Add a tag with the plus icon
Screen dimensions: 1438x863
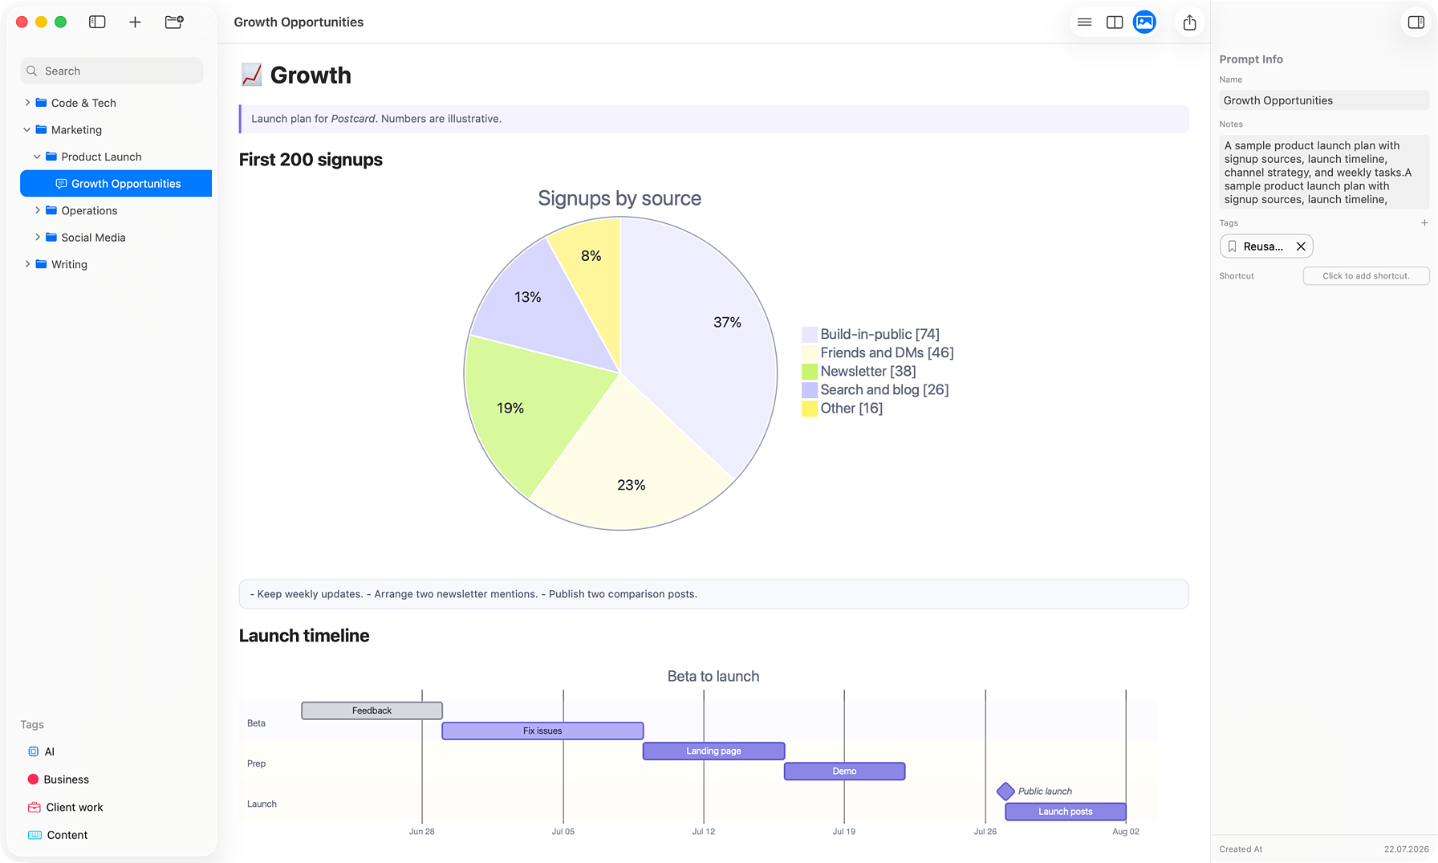1424,223
